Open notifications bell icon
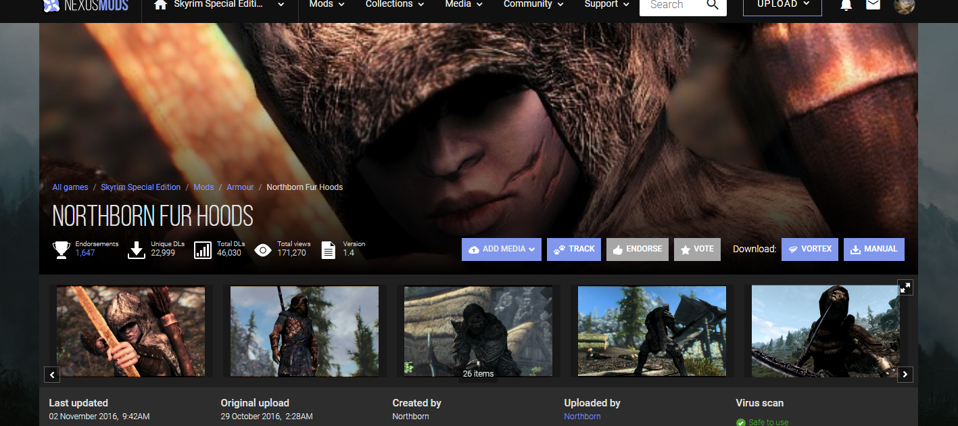Viewport: 958px width, 426px height. point(846,5)
